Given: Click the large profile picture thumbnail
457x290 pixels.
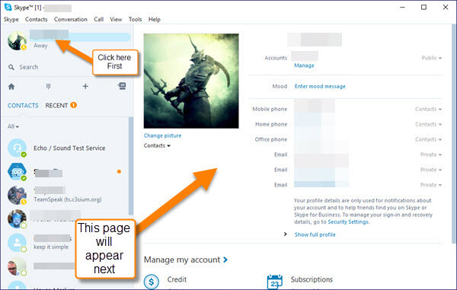Looking at the screenshot, I should [191, 81].
